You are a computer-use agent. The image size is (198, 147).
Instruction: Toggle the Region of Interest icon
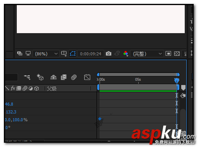pos(168,53)
